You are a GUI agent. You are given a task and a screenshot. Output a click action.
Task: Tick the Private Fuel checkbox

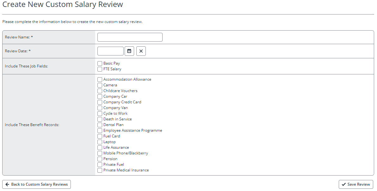[100, 165]
